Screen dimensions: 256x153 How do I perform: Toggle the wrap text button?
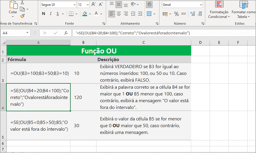click(149, 5)
